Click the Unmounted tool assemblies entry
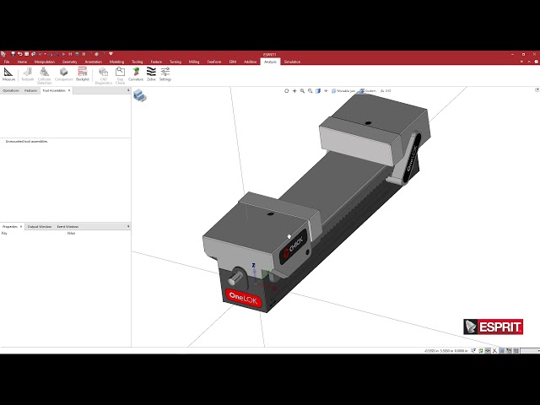540x405 pixels. click(x=26, y=142)
